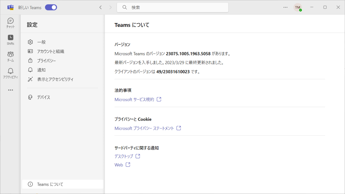Focus the 検索 search box

(172, 7)
